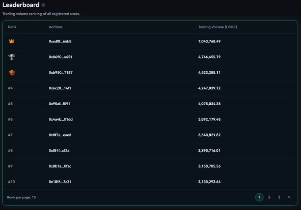Click volume value 3,390,716.01
This screenshot has width=301, height=210.
pos(209,151)
